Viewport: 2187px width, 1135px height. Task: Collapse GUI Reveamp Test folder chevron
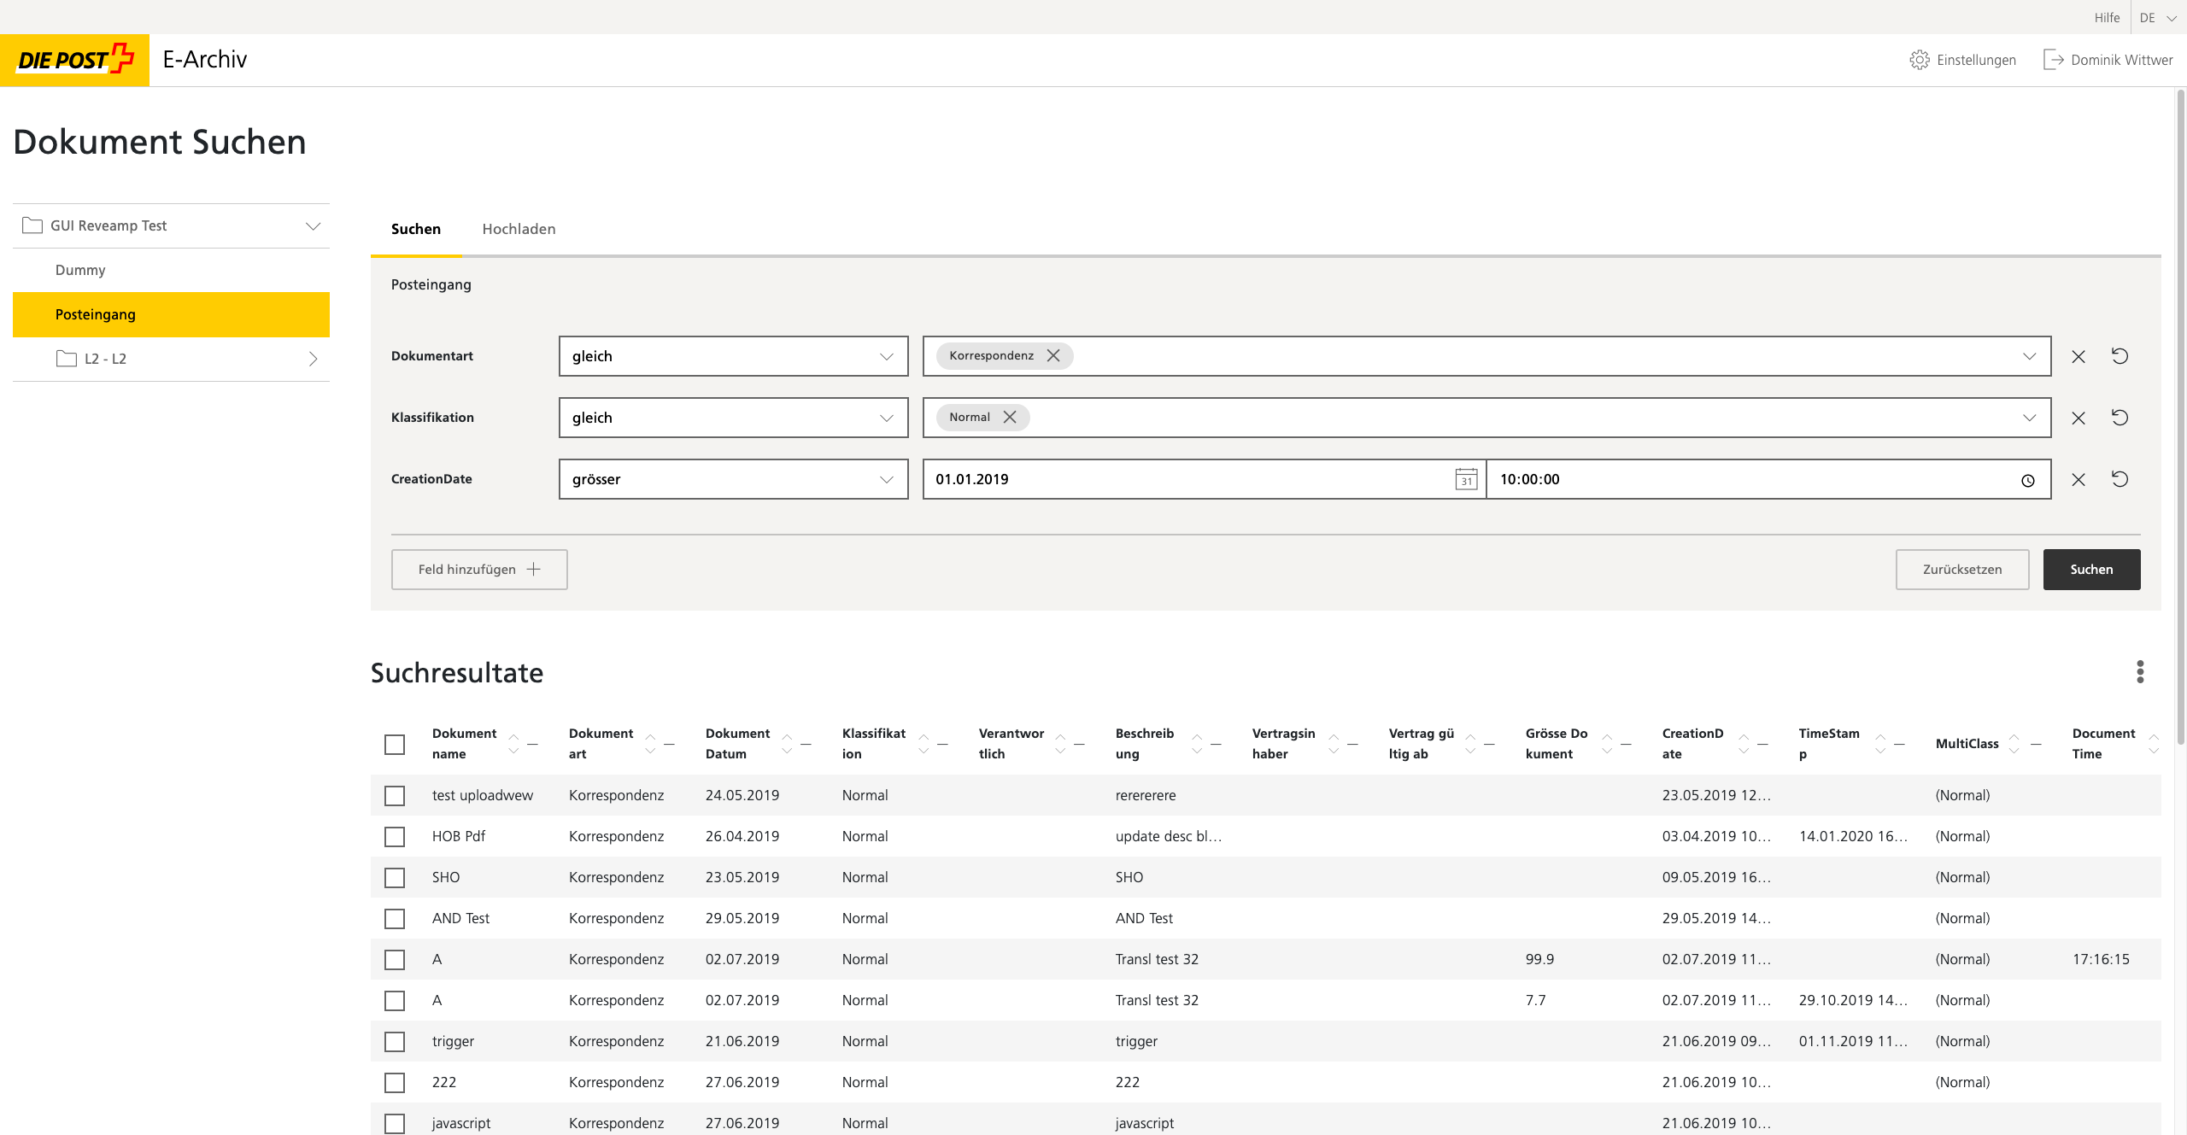pyautogui.click(x=313, y=225)
